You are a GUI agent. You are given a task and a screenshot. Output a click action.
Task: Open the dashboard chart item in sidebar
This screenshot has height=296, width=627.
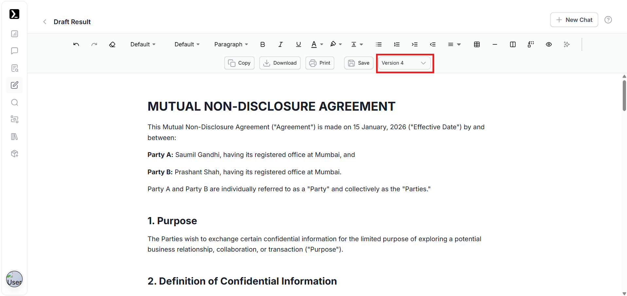pyautogui.click(x=14, y=34)
